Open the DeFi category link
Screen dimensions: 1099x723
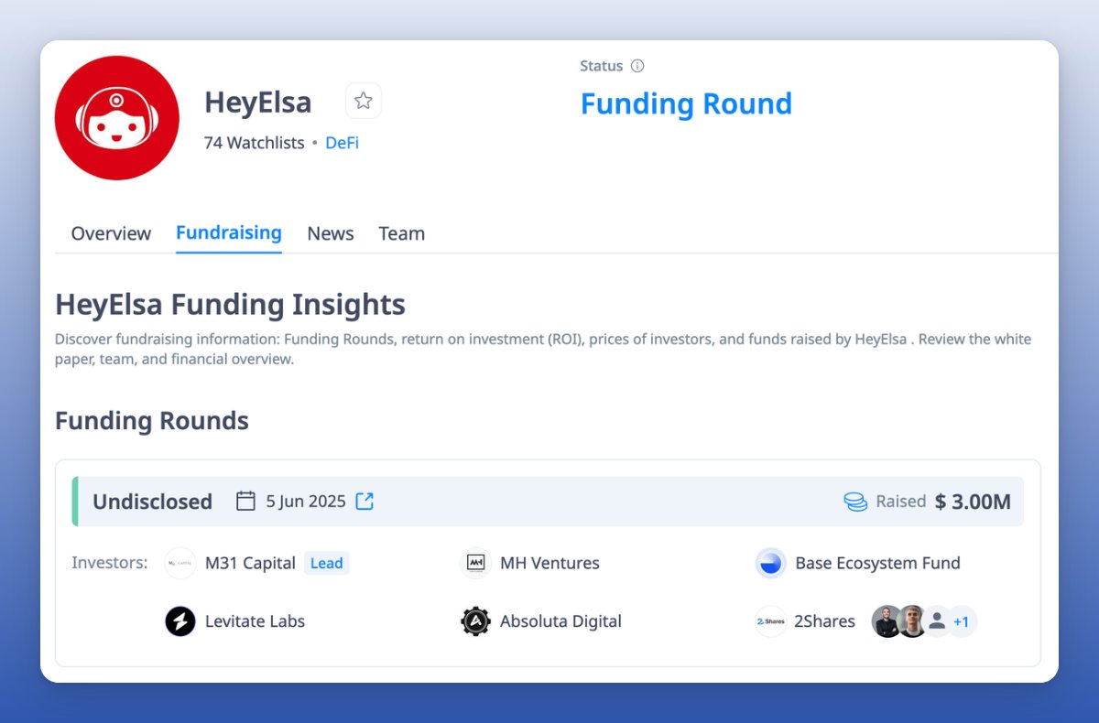pos(343,143)
